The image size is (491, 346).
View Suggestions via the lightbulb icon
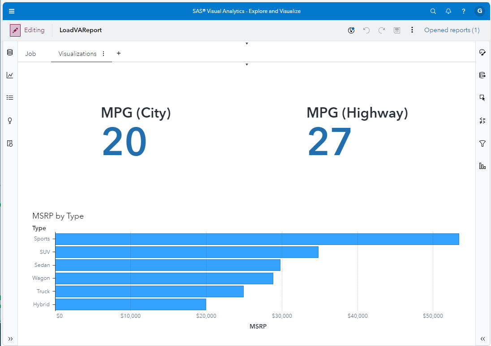[x=10, y=121]
